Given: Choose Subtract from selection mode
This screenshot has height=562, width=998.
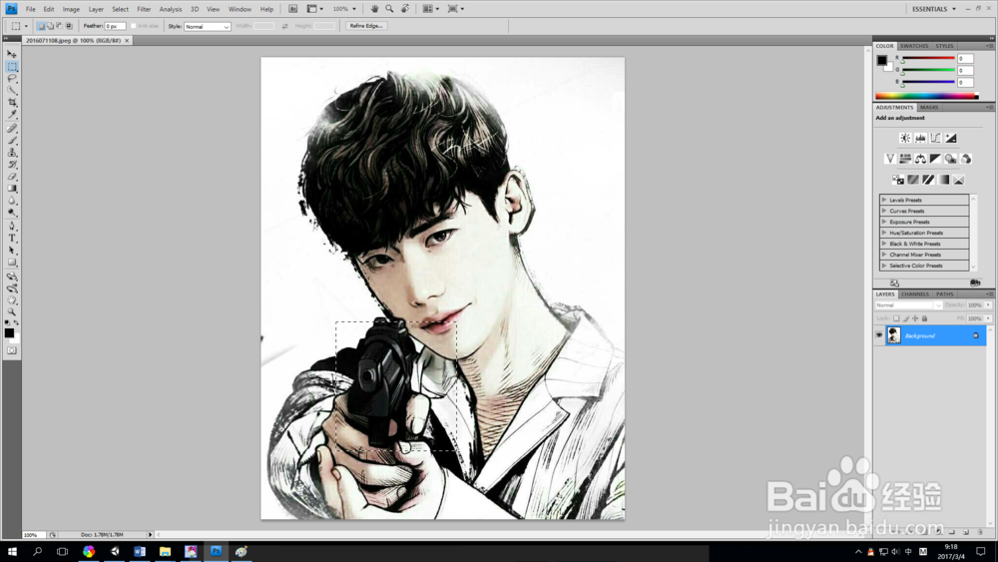Looking at the screenshot, I should point(59,26).
